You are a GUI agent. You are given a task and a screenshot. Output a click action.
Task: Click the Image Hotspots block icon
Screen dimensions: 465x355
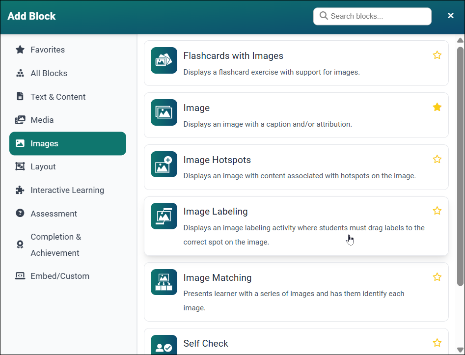pyautogui.click(x=164, y=164)
